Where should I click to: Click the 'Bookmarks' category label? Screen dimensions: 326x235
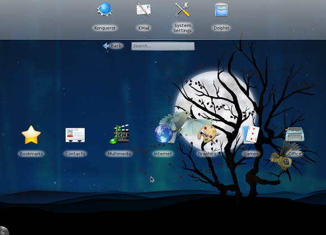click(31, 153)
